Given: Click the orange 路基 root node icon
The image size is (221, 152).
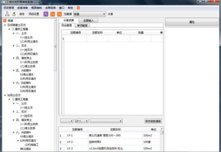Looking at the screenshot, I should coord(5,21).
